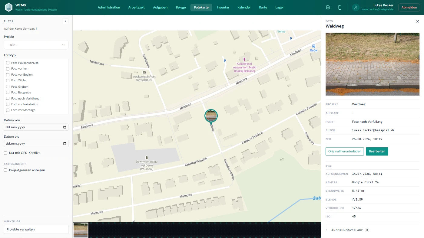The width and height of the screenshot is (424, 238).
Task: Open the Projekt dropdown
Action: (36, 45)
